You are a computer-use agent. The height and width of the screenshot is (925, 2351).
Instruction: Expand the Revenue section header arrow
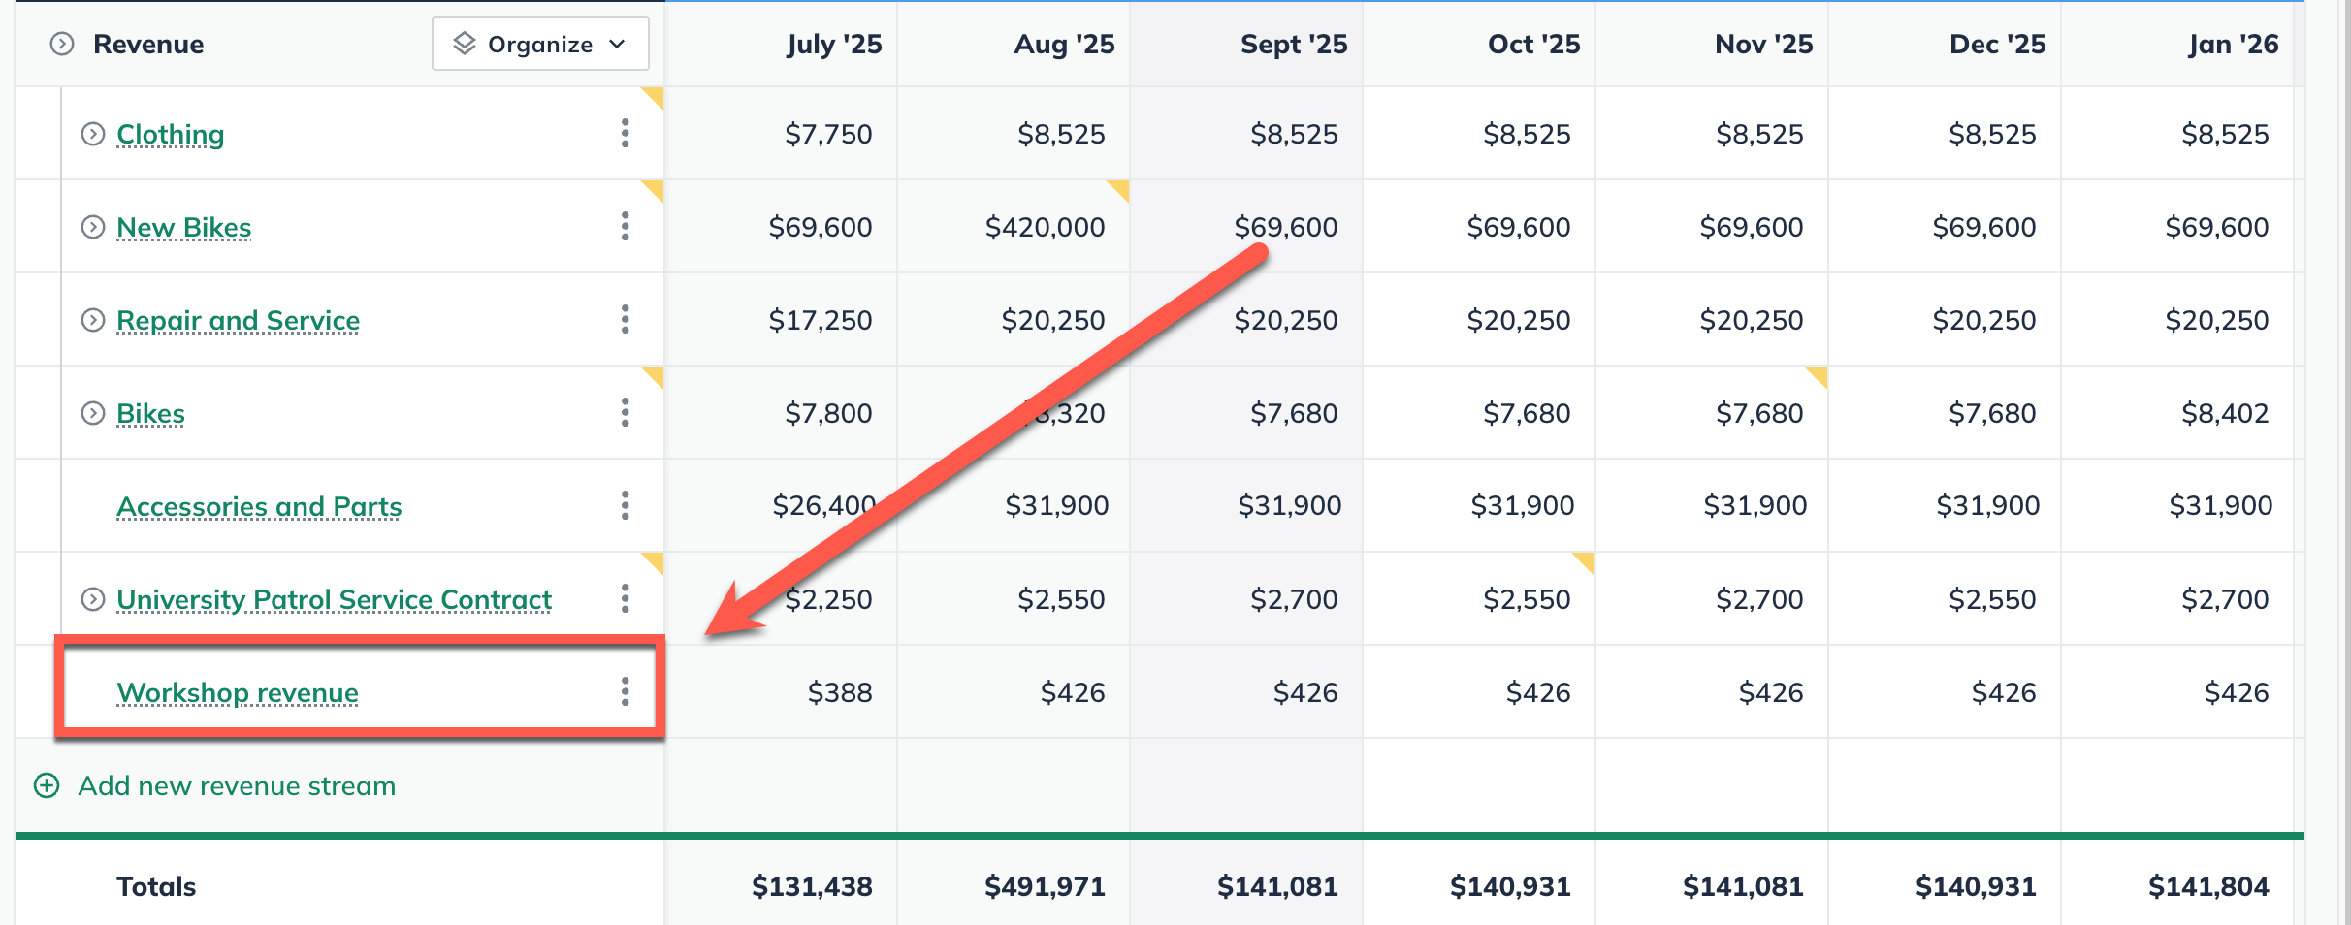[62, 44]
